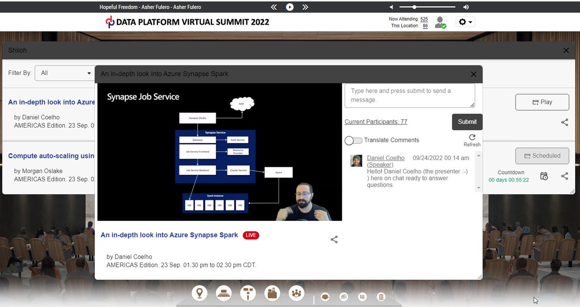
Task: Skip to next music track
Action: (305, 7)
